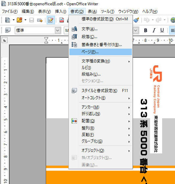Expand the paragraph style dropdown arrow
Screen dimensions: 175x184
click(58, 30)
